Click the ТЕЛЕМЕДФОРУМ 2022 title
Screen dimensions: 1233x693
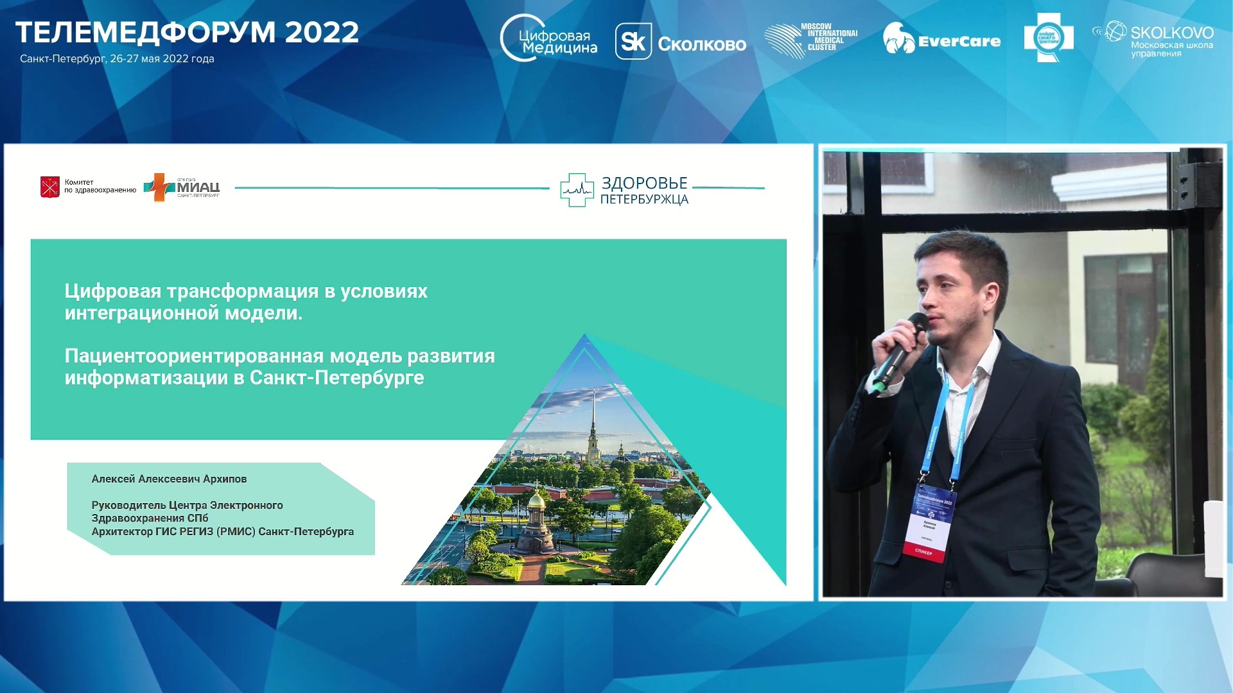click(x=187, y=32)
